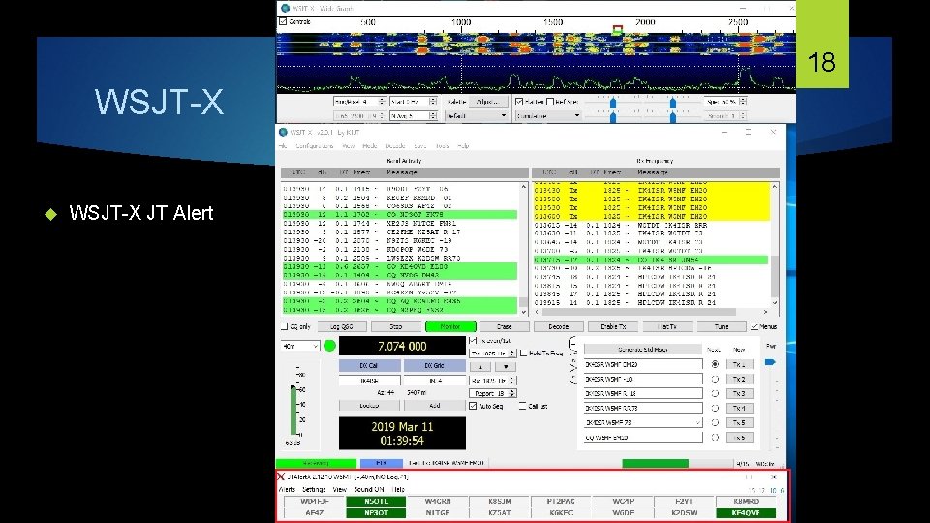Click the Tx 2 Now button

[739, 379]
